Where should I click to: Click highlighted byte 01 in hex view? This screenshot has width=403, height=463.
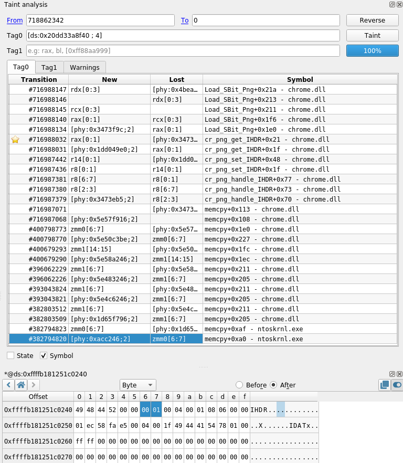156,410
